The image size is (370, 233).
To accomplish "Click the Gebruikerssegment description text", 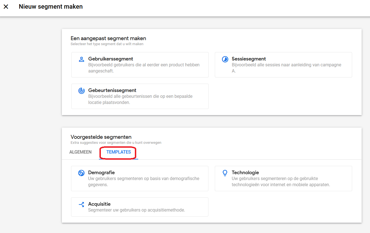I will click(x=144, y=68).
